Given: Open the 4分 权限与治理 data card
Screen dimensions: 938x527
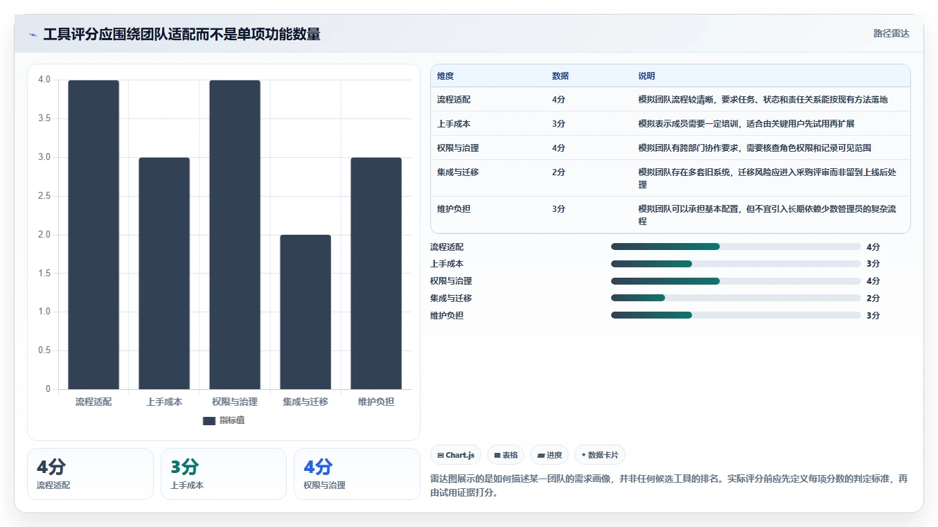Looking at the screenshot, I should click(x=357, y=474).
